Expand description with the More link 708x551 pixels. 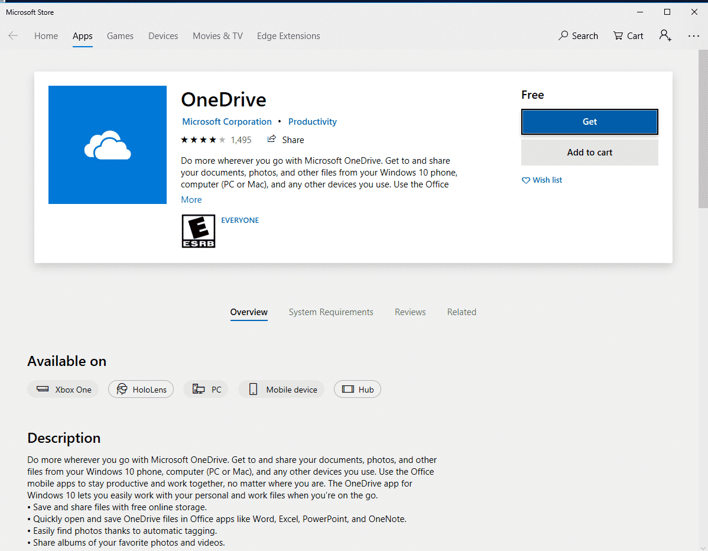pos(191,200)
